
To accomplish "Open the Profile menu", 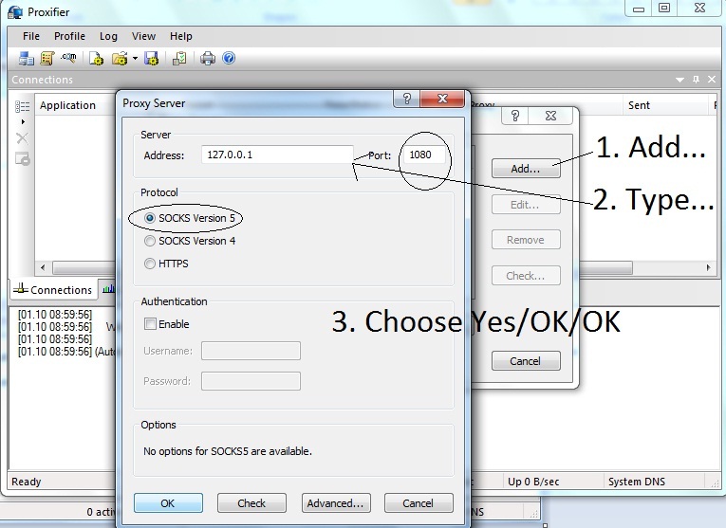I will (69, 36).
